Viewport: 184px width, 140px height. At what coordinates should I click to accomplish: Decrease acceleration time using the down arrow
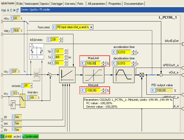(x=134, y=53)
